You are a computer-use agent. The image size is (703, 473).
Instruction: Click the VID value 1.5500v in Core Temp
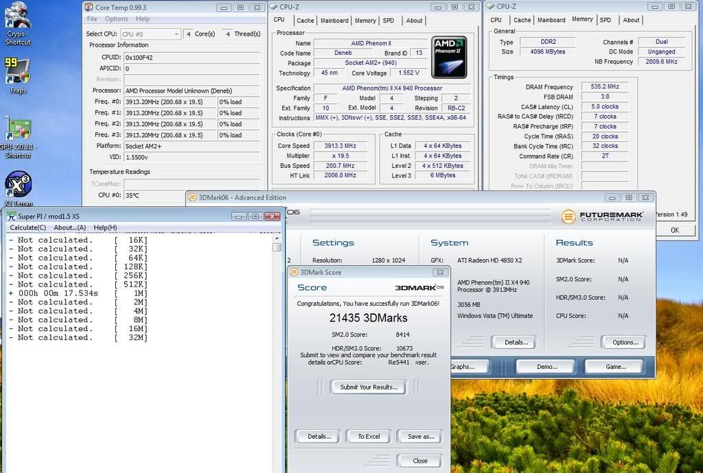pos(192,157)
